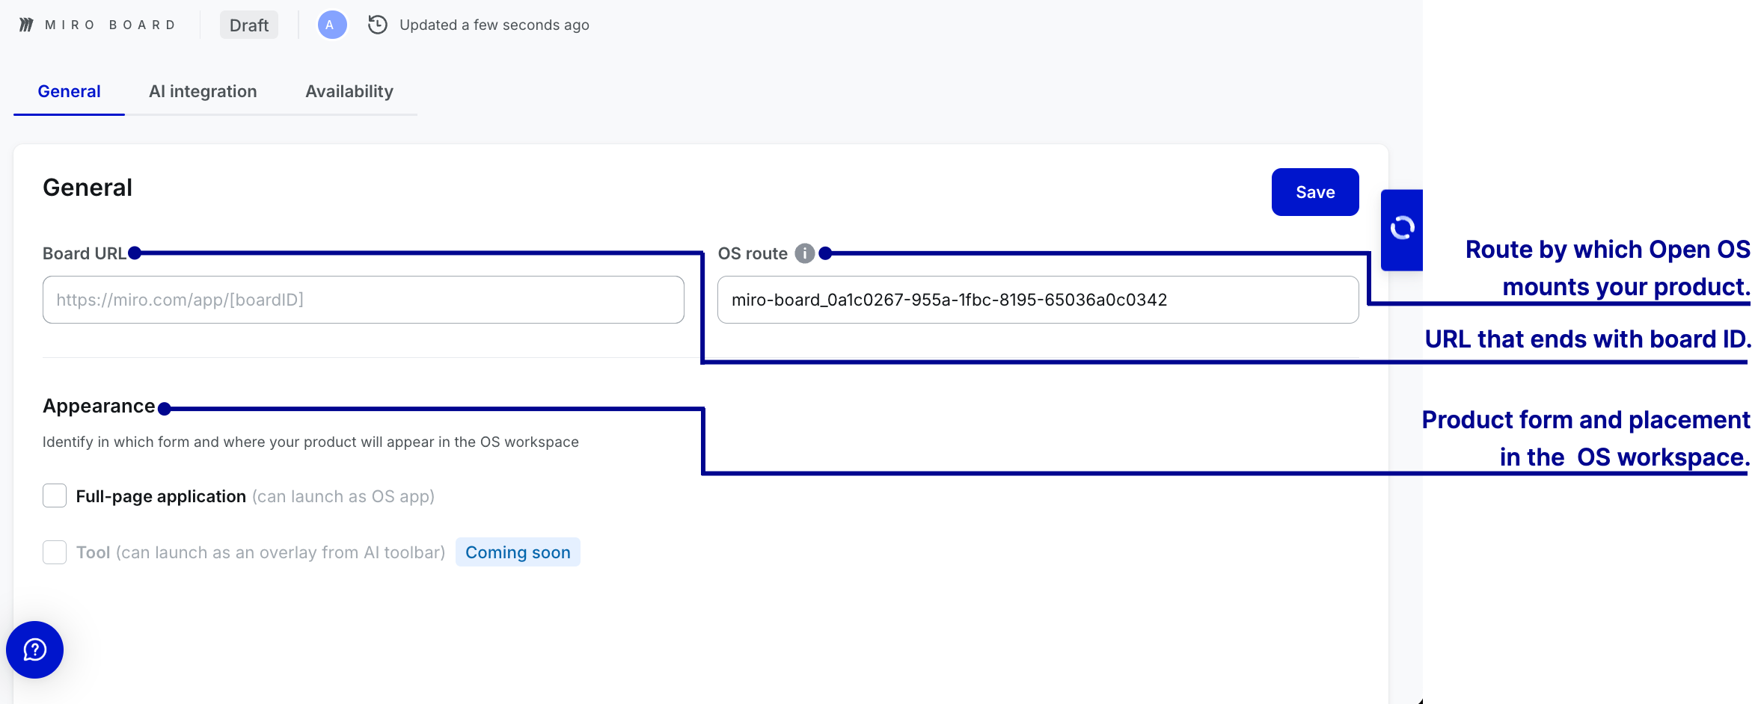The image size is (1761, 704).
Task: Click into the OS route text field
Action: [x=1038, y=300]
